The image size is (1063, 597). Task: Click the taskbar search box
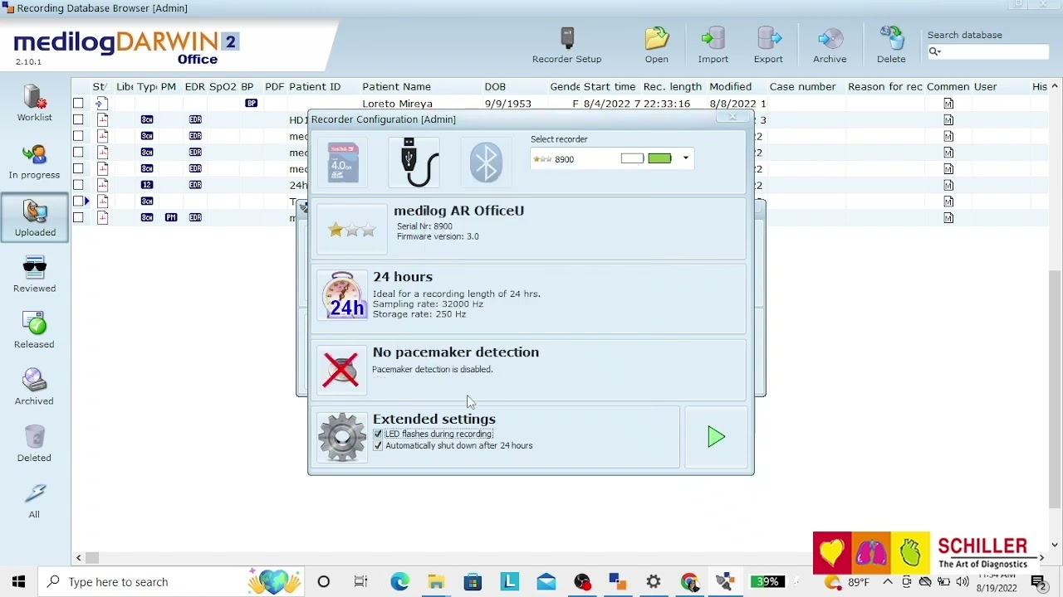pos(172,581)
